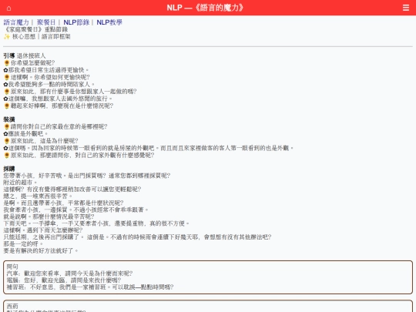Open the 語言魔力 link
The height and width of the screenshot is (312, 416).
point(16,22)
